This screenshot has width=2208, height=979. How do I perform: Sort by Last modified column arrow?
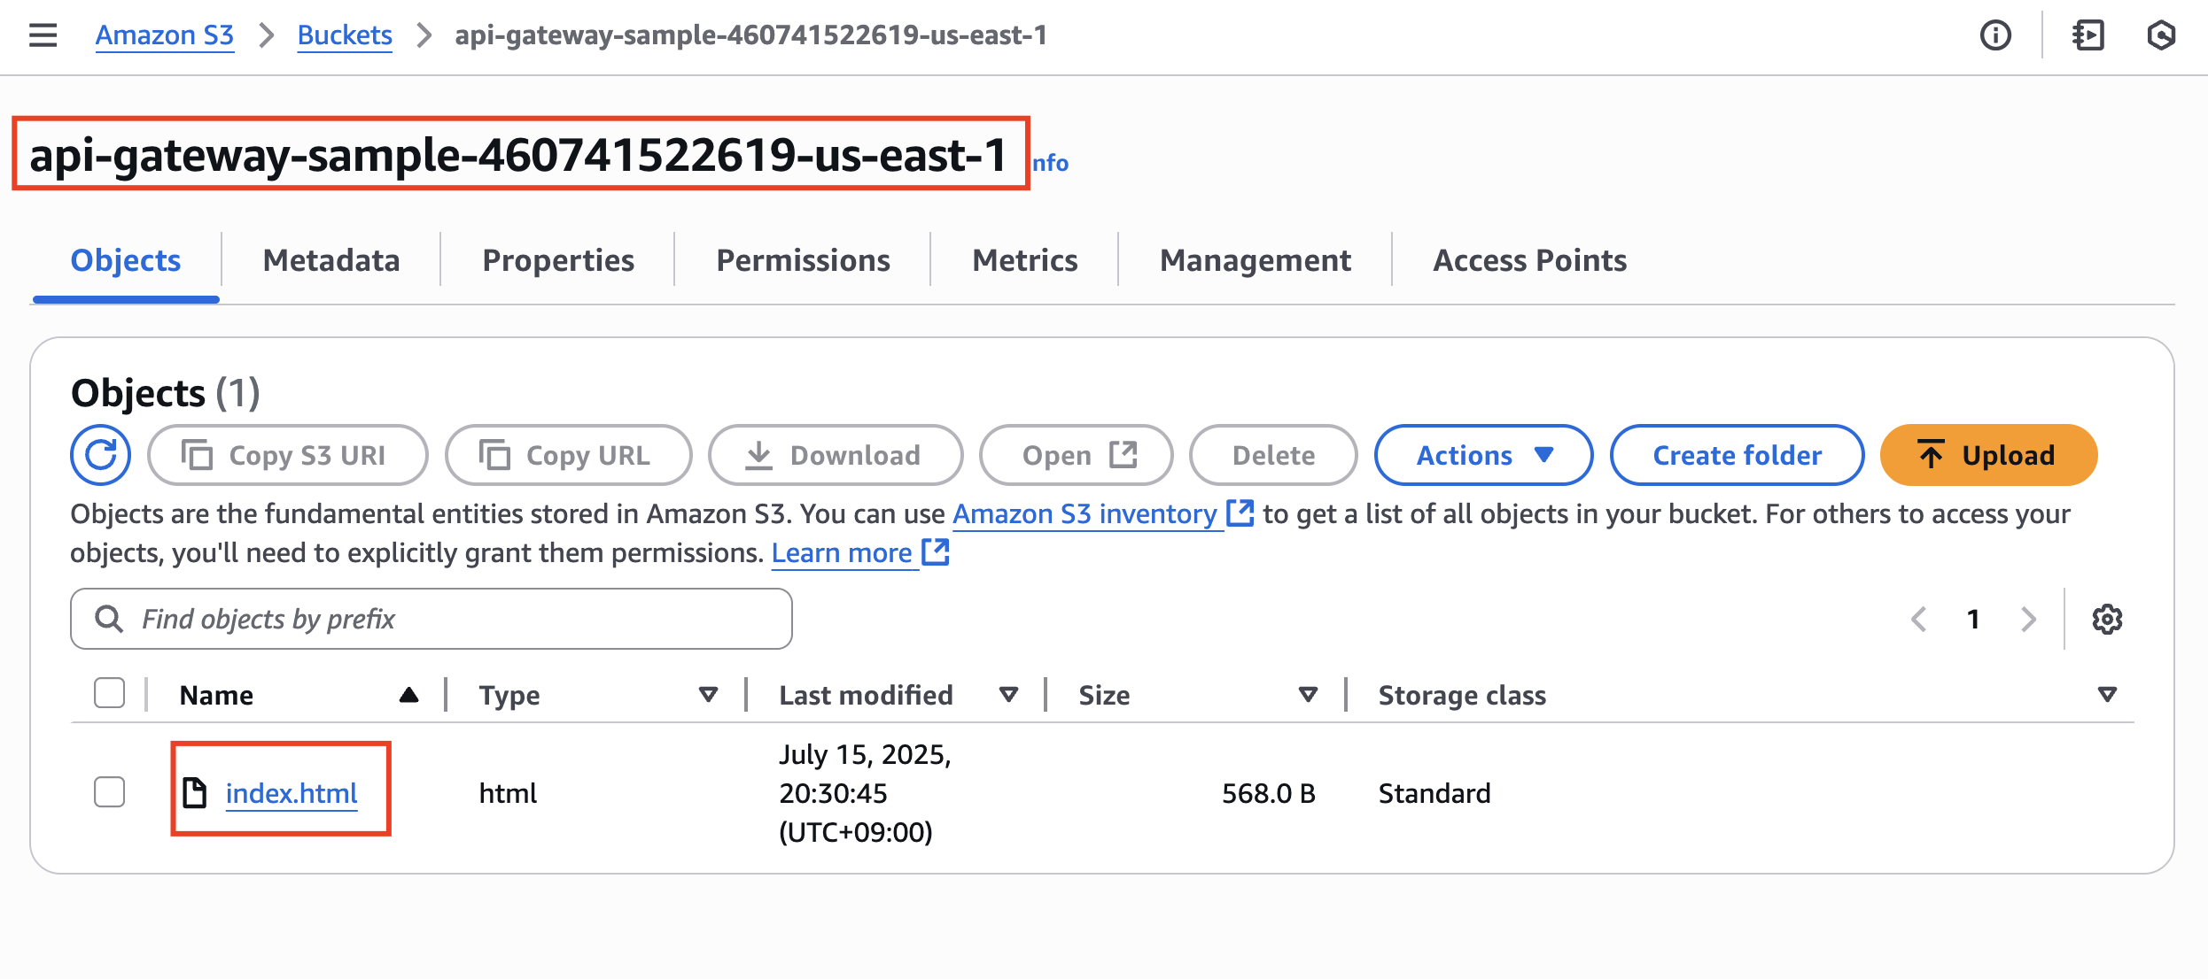click(x=1008, y=695)
